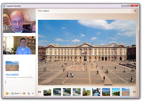
Task: Click the Laurent Vernhes window title
Action: [x=13, y=6]
